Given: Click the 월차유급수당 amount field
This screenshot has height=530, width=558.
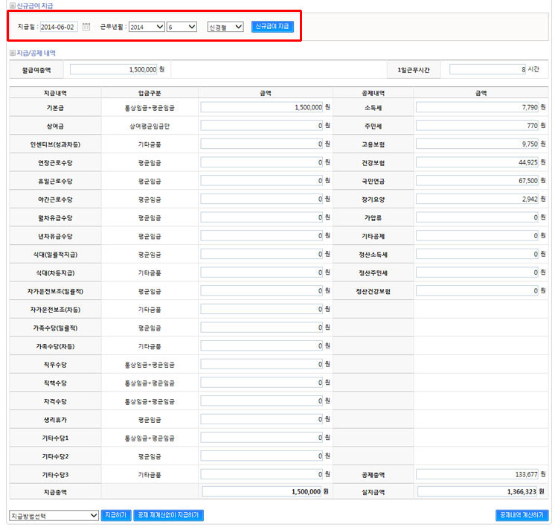Looking at the screenshot, I should click(x=262, y=217).
